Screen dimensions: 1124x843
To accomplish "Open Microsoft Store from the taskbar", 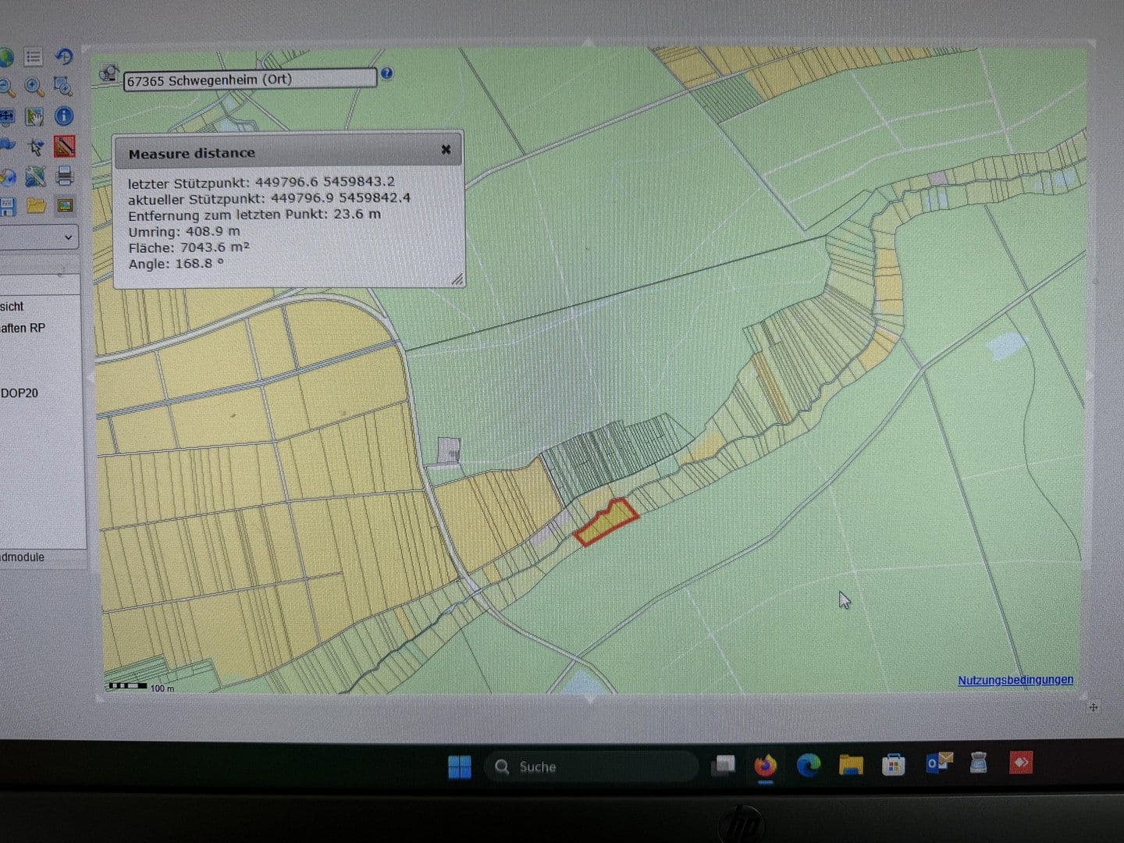I will pyautogui.click(x=893, y=764).
